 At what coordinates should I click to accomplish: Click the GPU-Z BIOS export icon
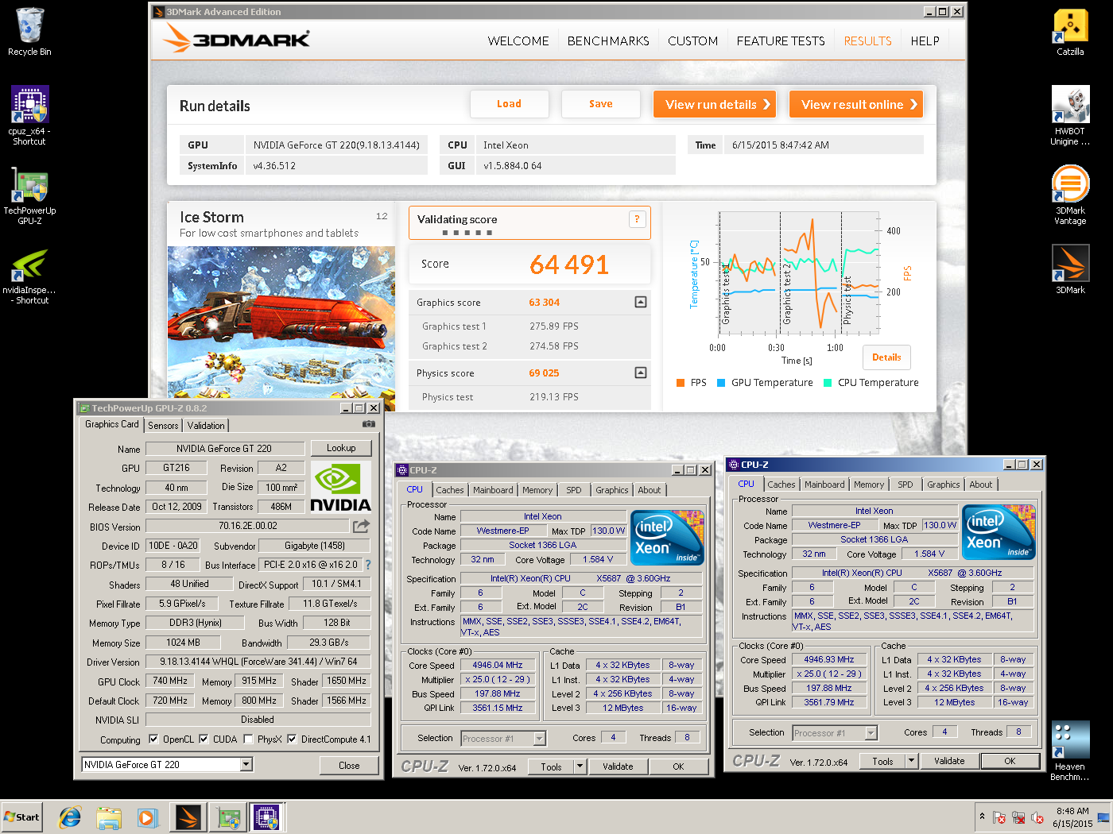pyautogui.click(x=361, y=526)
